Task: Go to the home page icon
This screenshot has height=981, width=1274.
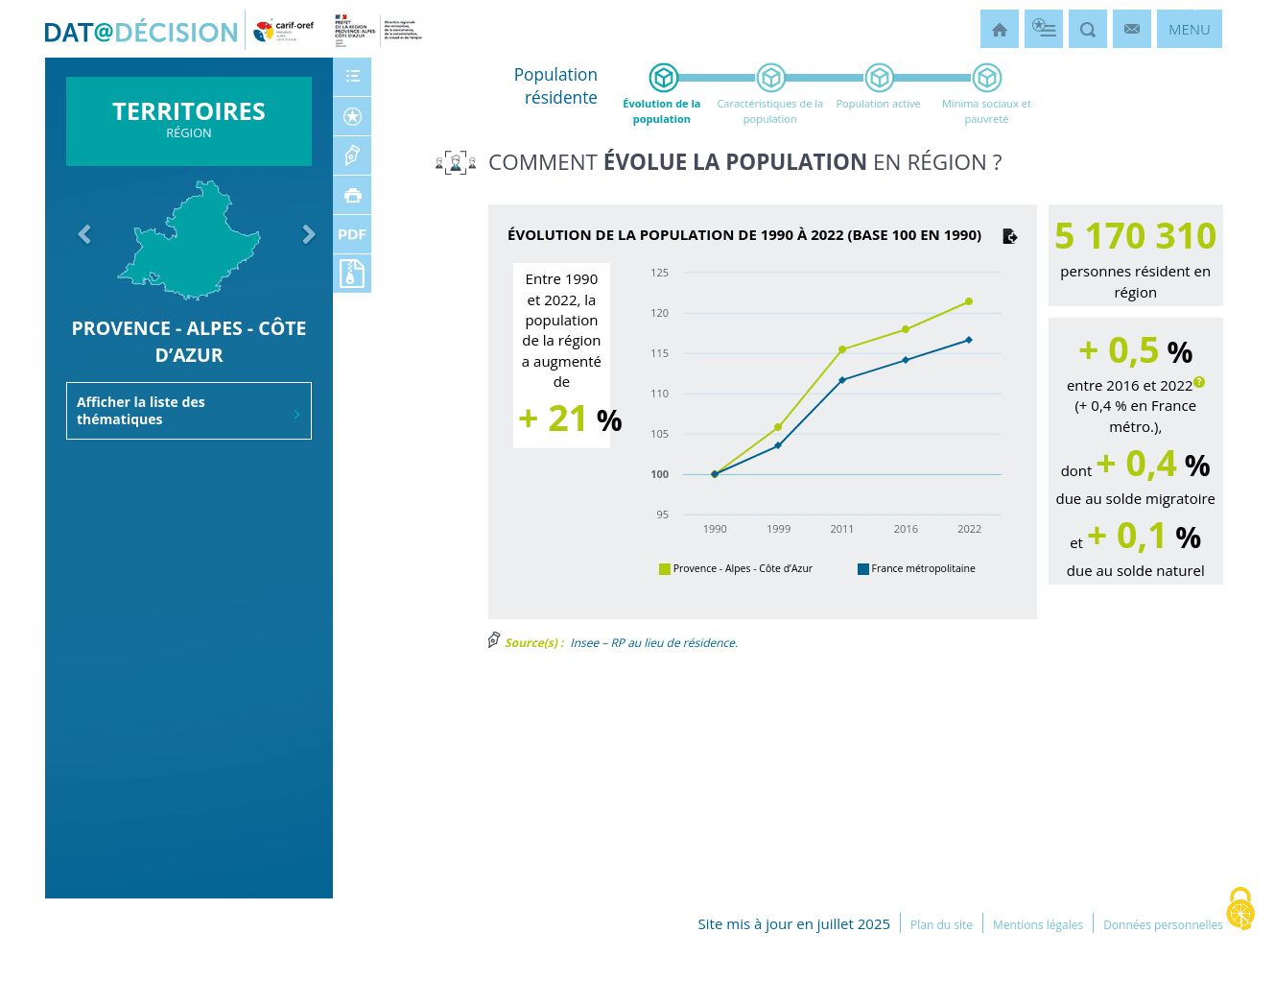Action: (x=999, y=30)
